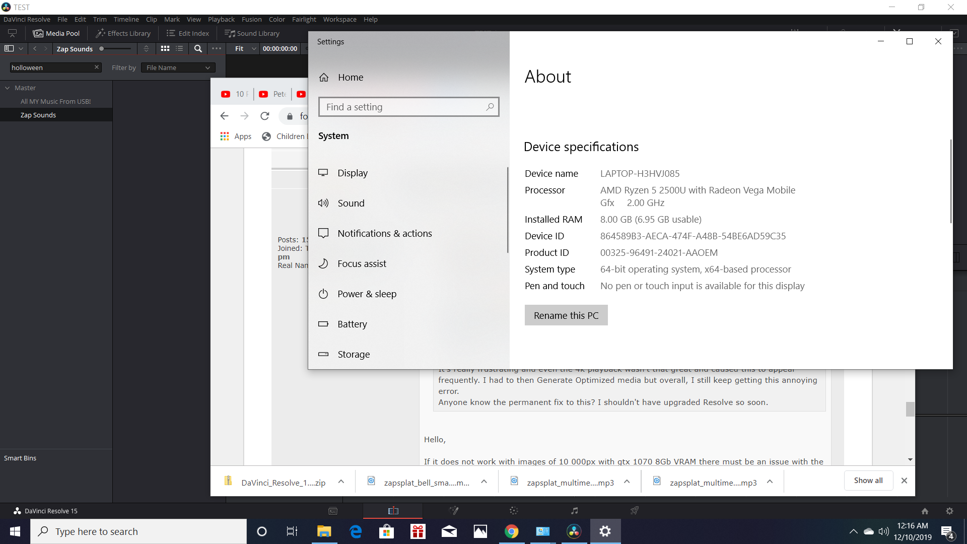The width and height of the screenshot is (967, 544).
Task: Switch to the Edit page icon
Action: (393, 511)
